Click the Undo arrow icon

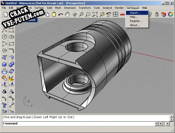click(61, 14)
